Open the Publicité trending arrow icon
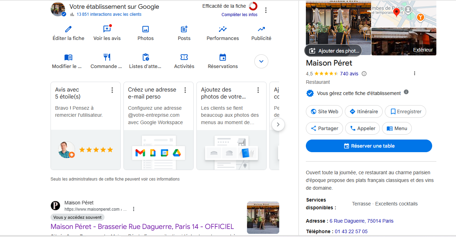Screen dimensions: 456x237 (261, 29)
